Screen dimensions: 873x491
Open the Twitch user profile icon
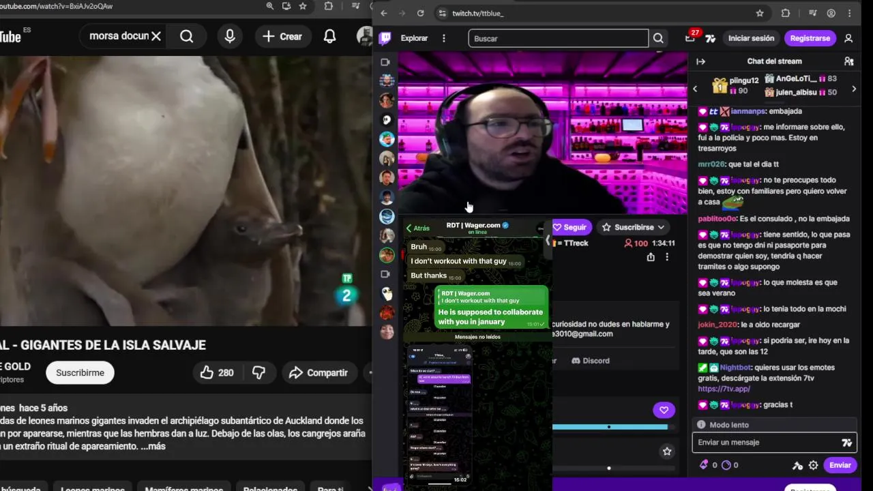point(848,38)
